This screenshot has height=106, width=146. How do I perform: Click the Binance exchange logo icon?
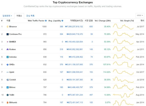point(7,27)
